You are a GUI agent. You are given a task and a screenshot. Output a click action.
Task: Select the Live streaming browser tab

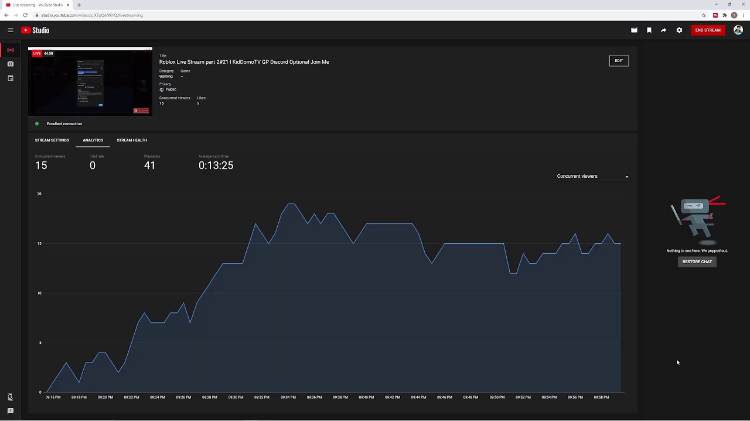tap(37, 5)
